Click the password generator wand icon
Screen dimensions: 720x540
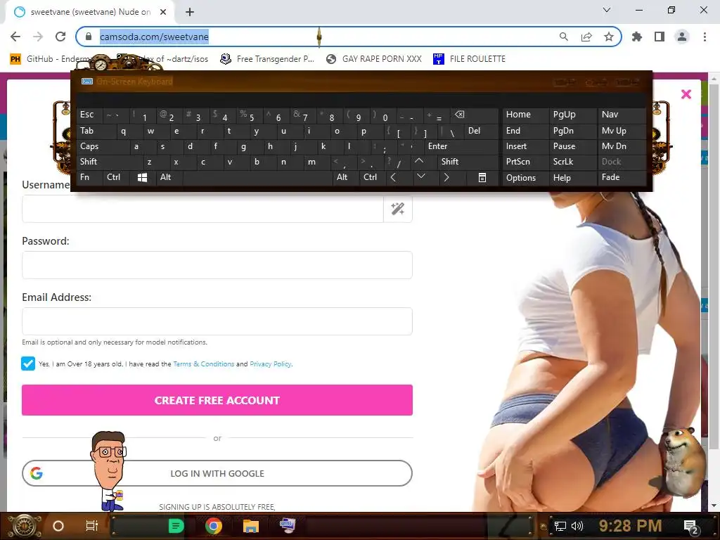[x=398, y=209]
